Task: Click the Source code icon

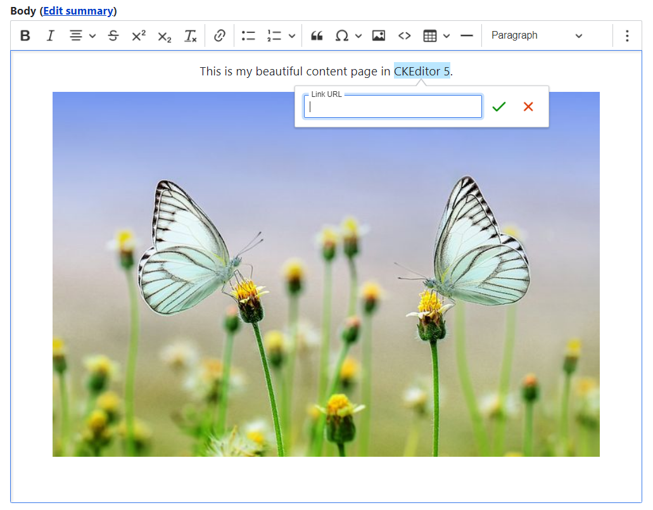Action: (x=404, y=35)
